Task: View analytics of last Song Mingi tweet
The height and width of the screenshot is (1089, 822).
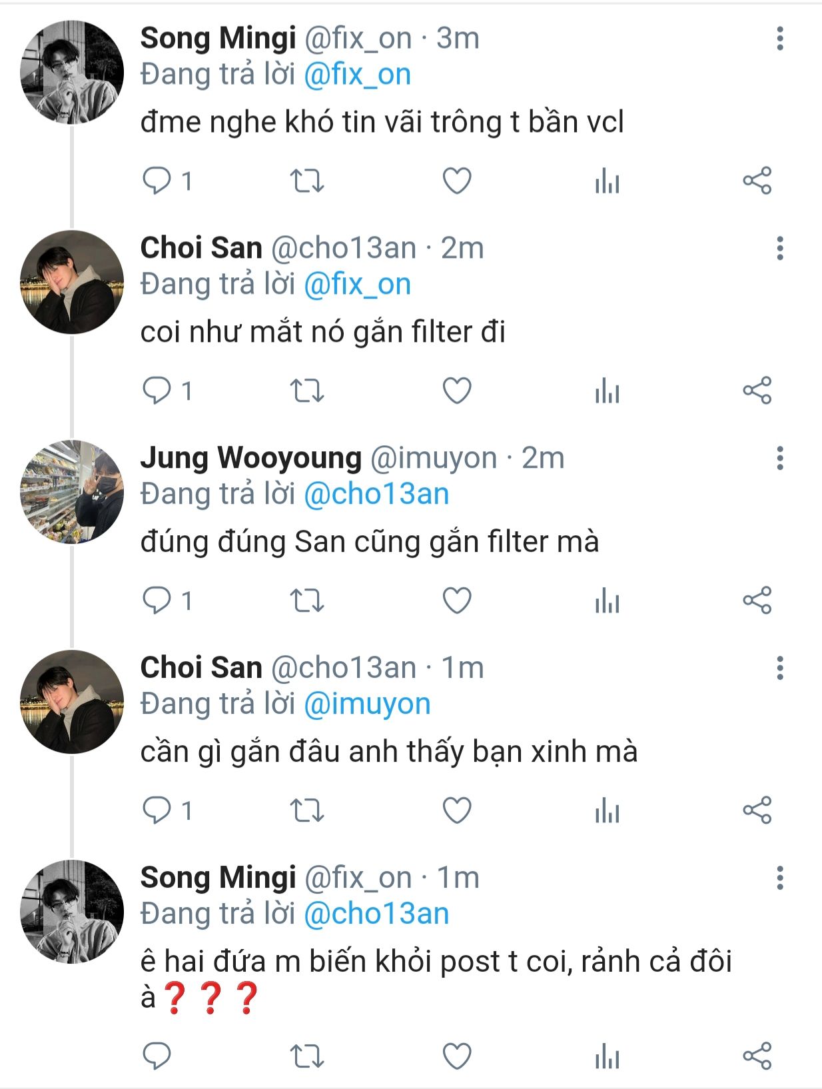Action: coord(607,1057)
